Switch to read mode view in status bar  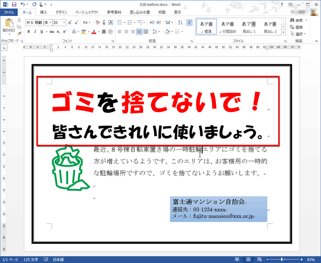237,260
